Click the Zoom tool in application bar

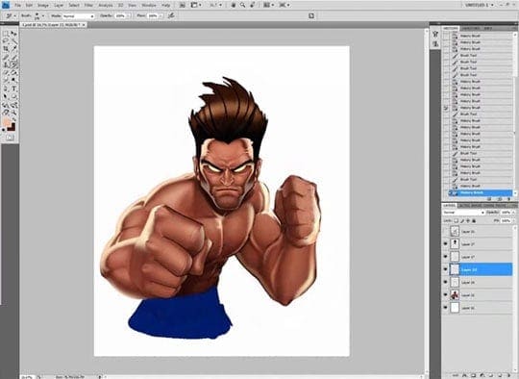[243, 5]
